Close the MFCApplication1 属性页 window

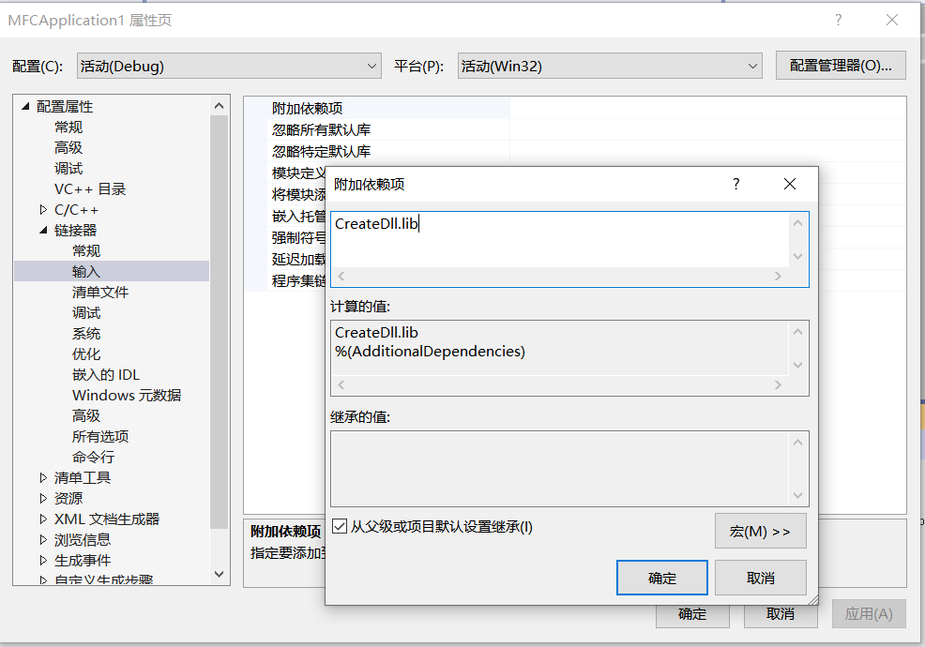[892, 20]
